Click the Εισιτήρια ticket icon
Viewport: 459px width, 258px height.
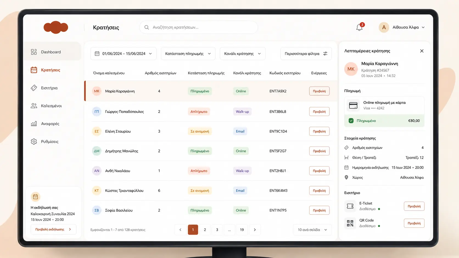(x=34, y=88)
